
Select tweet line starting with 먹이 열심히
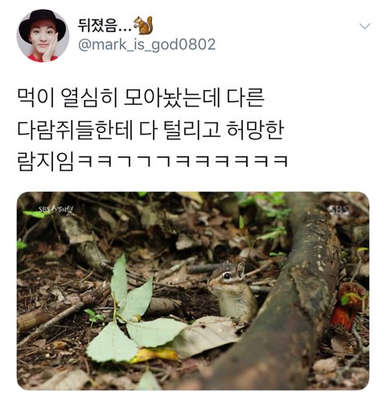click(x=141, y=98)
